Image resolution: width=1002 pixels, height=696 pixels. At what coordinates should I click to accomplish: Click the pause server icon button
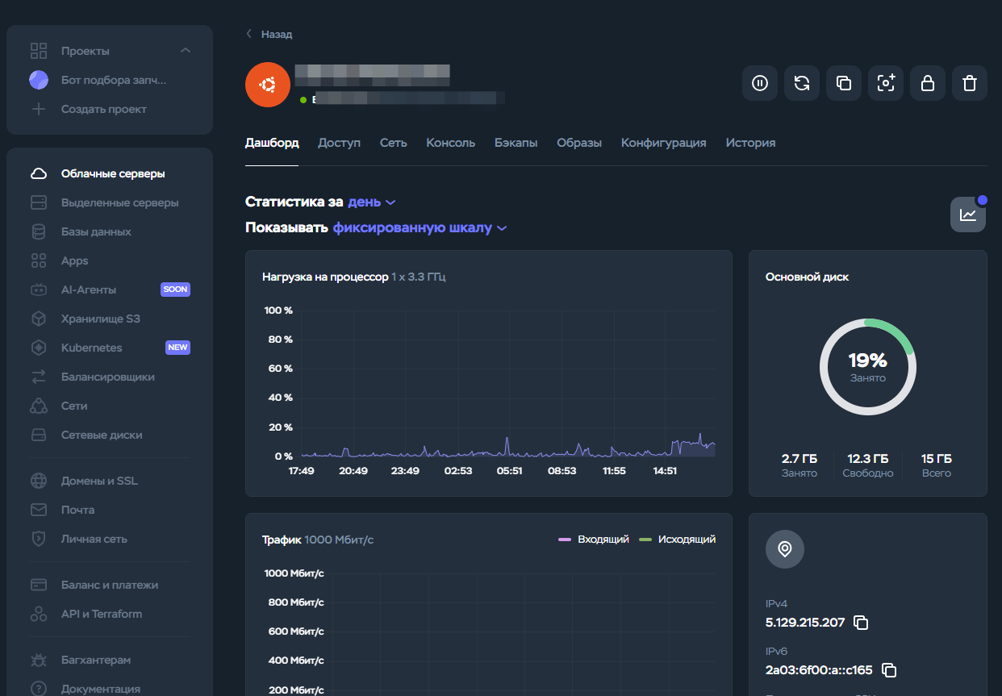coord(760,83)
